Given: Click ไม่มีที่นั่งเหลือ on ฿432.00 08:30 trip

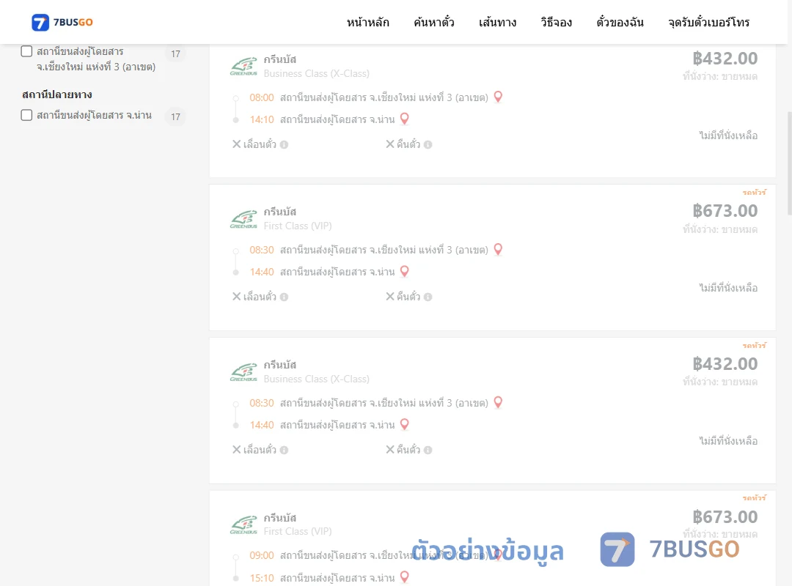Looking at the screenshot, I should pos(728,441).
